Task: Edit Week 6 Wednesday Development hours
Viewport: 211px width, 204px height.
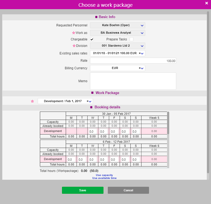Action: coord(93,159)
